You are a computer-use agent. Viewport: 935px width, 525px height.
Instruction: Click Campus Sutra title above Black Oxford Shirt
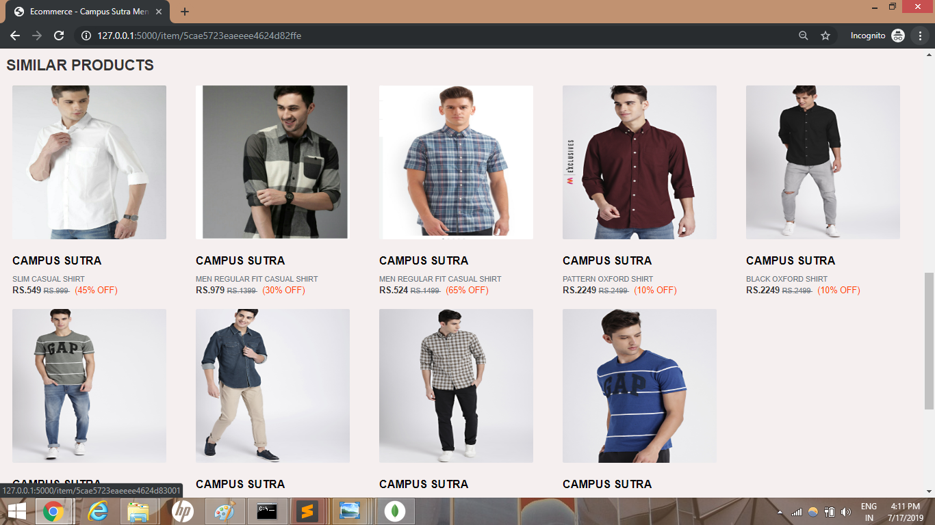pos(791,260)
